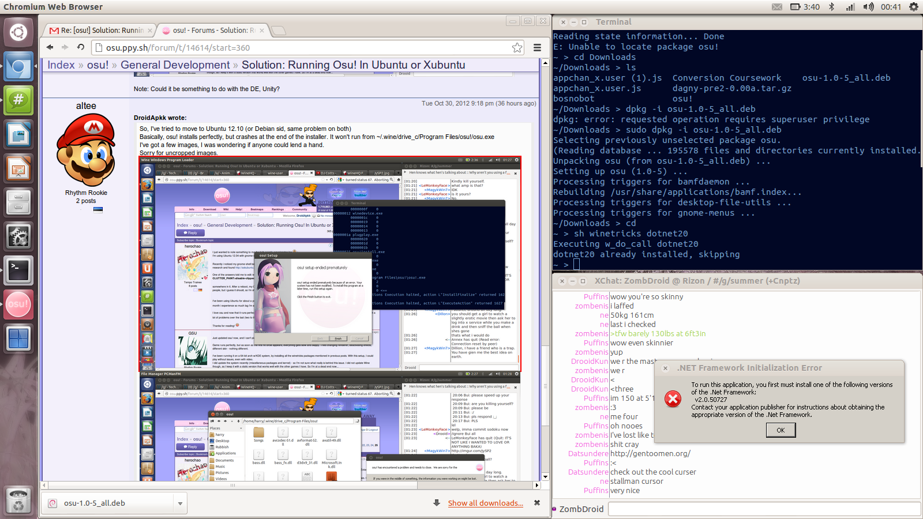Follow the 'Index' breadcrumb link
This screenshot has width=923, height=519.
pos(61,65)
